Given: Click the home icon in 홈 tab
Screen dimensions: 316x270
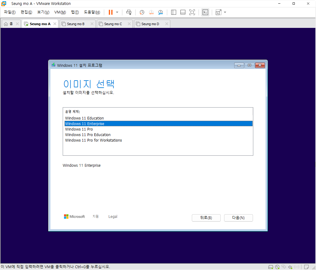Looking at the screenshot, I should (x=6, y=24).
